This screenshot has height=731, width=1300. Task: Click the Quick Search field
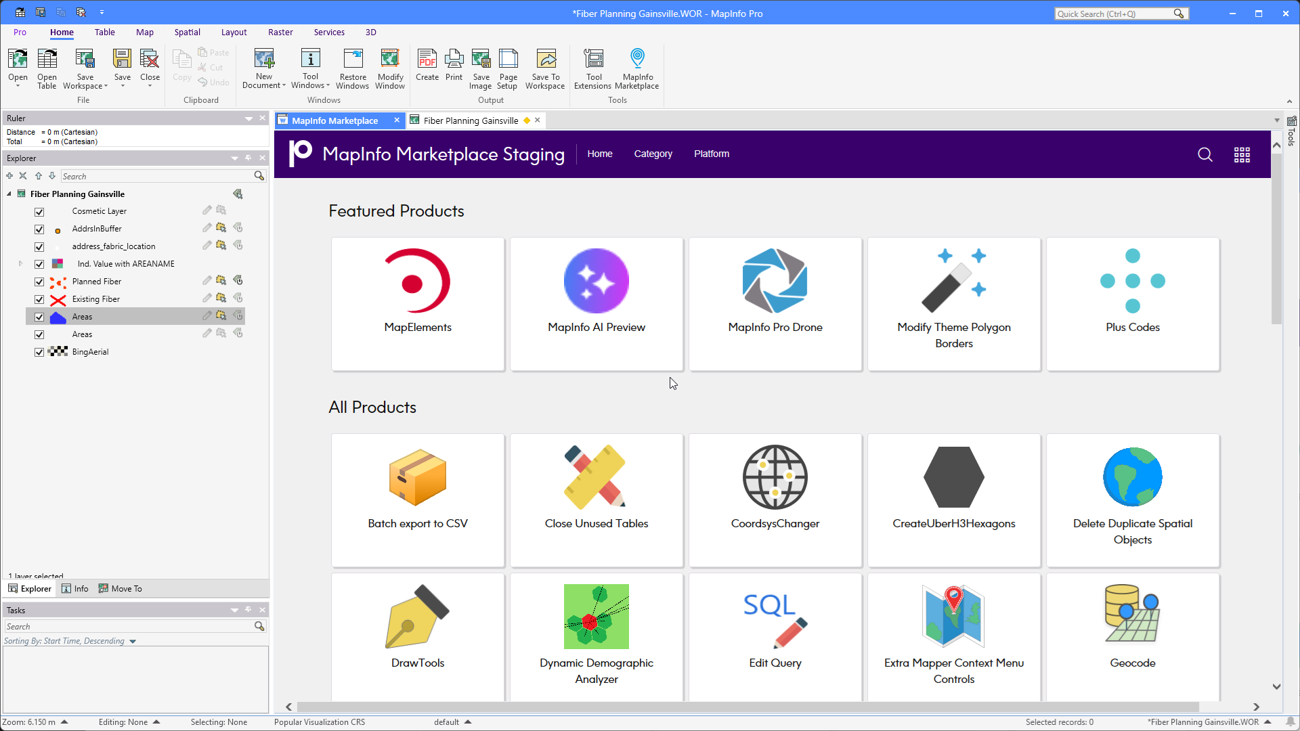(x=1114, y=14)
